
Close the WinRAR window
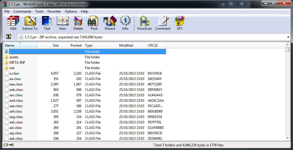point(284,3)
